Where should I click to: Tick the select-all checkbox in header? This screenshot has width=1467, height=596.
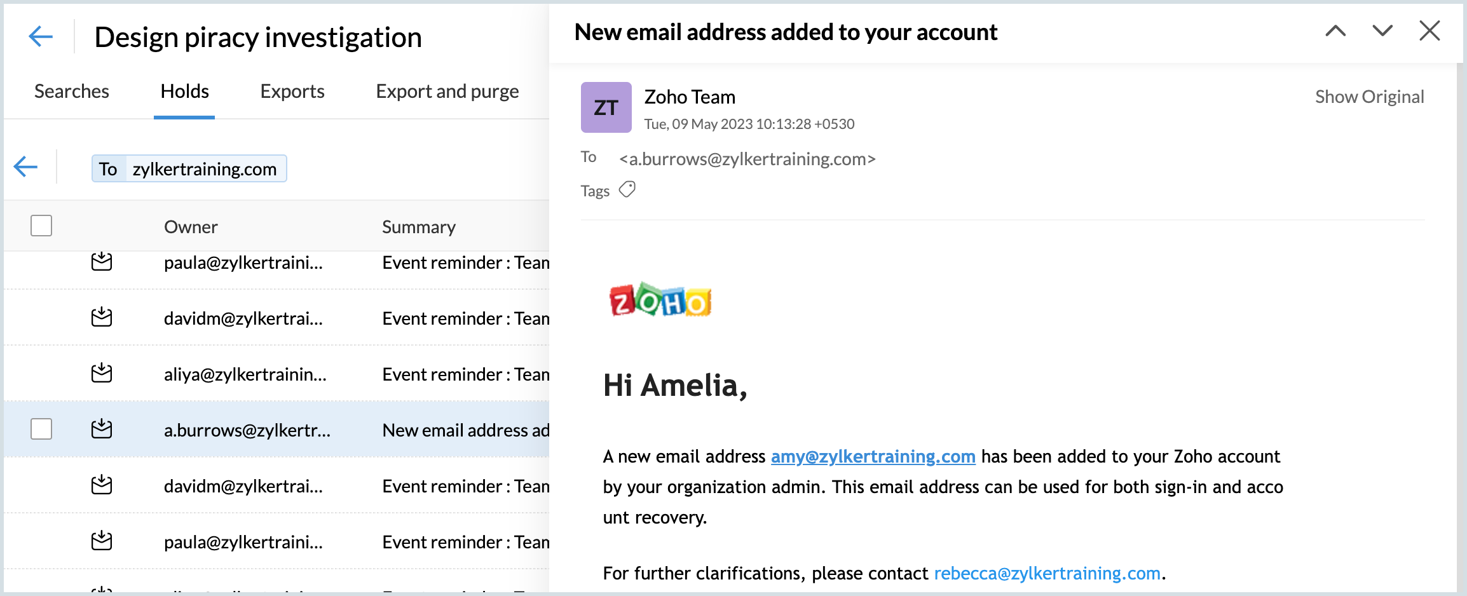41,226
